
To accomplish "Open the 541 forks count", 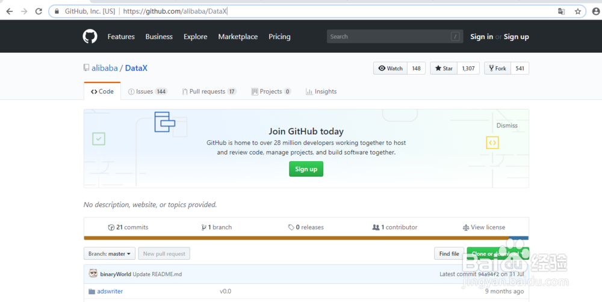I will (x=520, y=69).
